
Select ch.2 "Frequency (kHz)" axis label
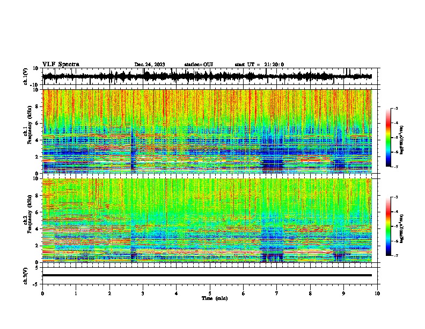pyautogui.click(x=30, y=214)
